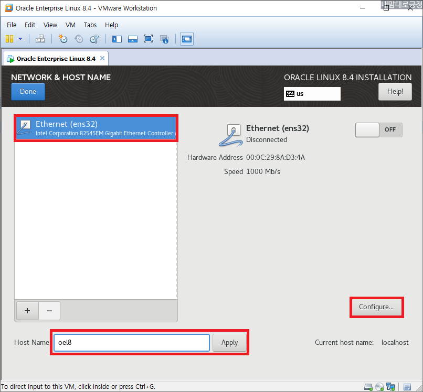Open the power options dropdown arrow
This screenshot has height=392, width=423.
coord(20,39)
